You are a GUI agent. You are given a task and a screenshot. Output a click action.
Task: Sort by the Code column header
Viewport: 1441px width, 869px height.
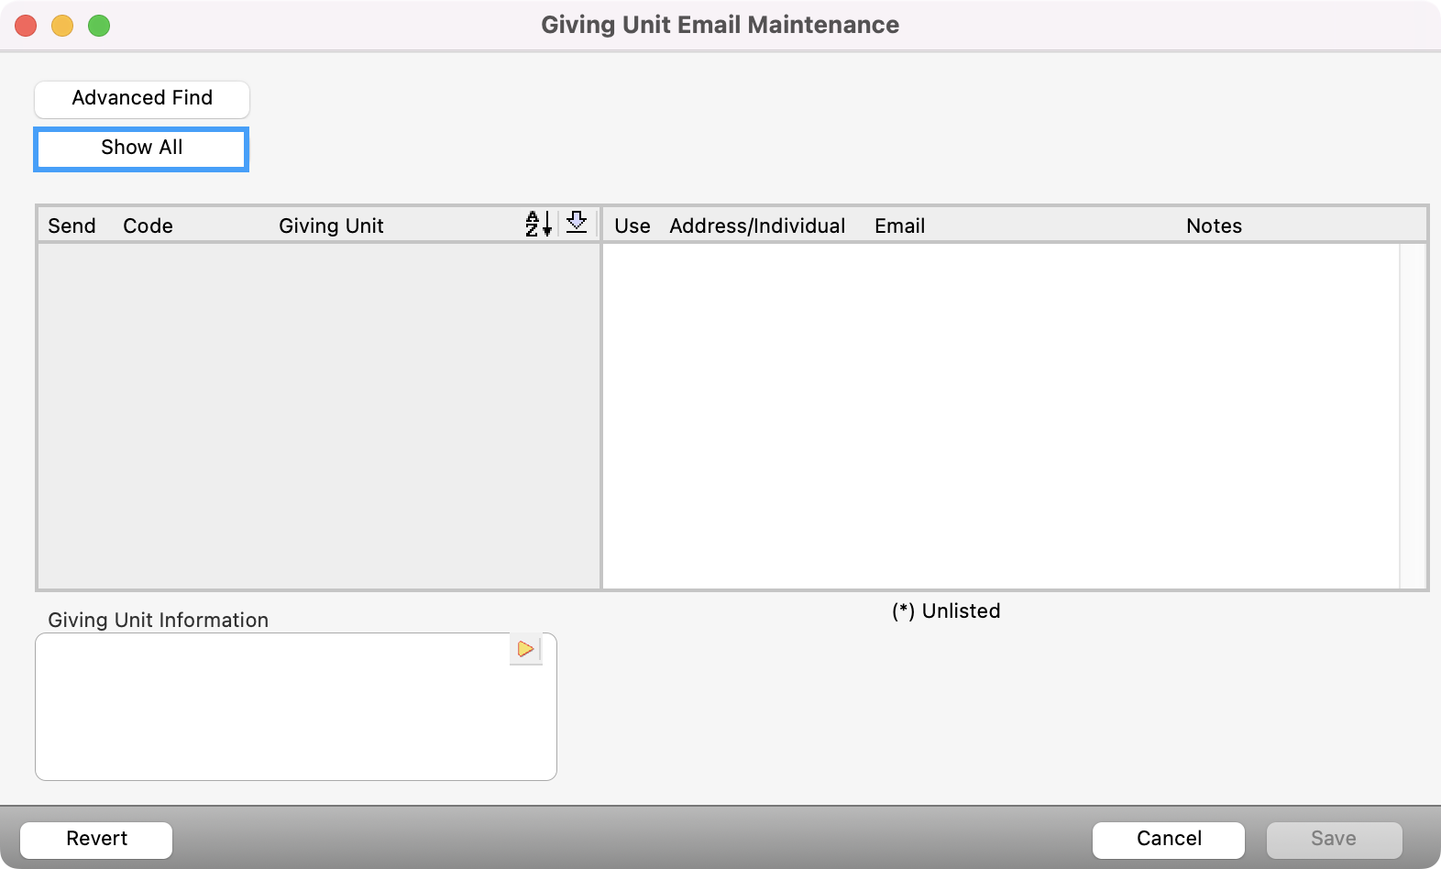tap(148, 225)
